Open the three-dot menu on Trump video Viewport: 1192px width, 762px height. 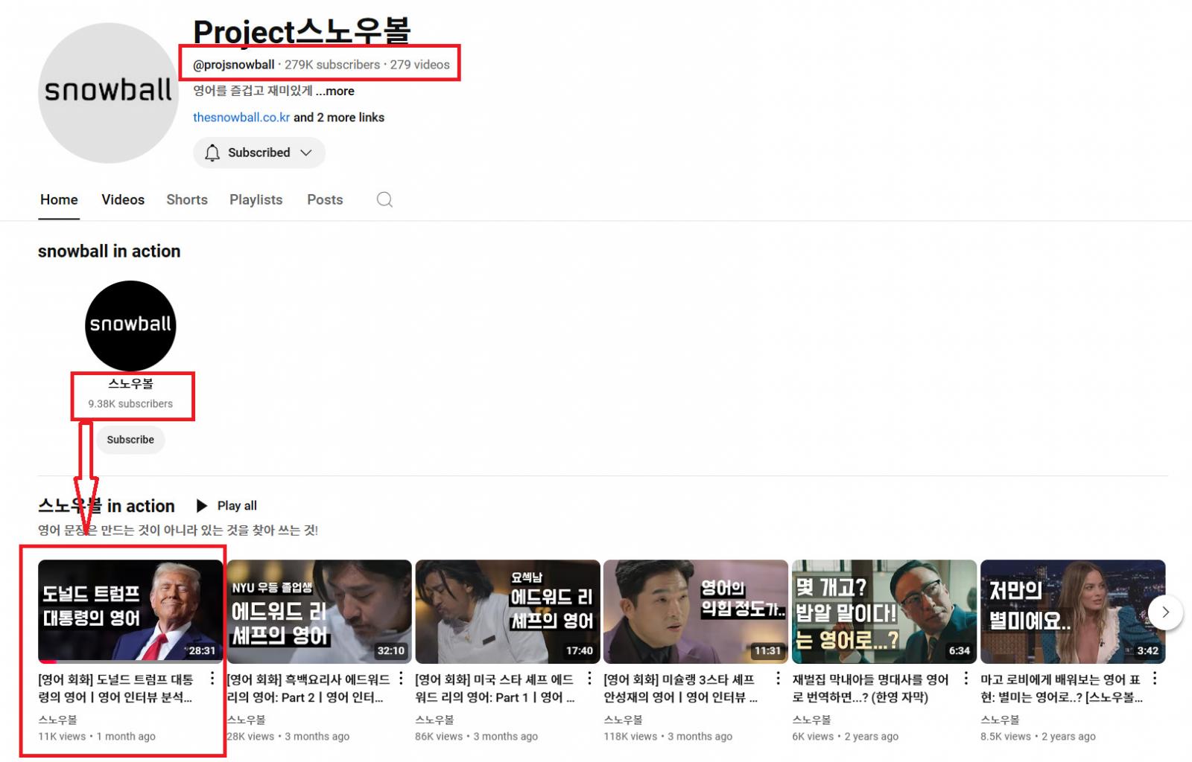pyautogui.click(x=212, y=677)
